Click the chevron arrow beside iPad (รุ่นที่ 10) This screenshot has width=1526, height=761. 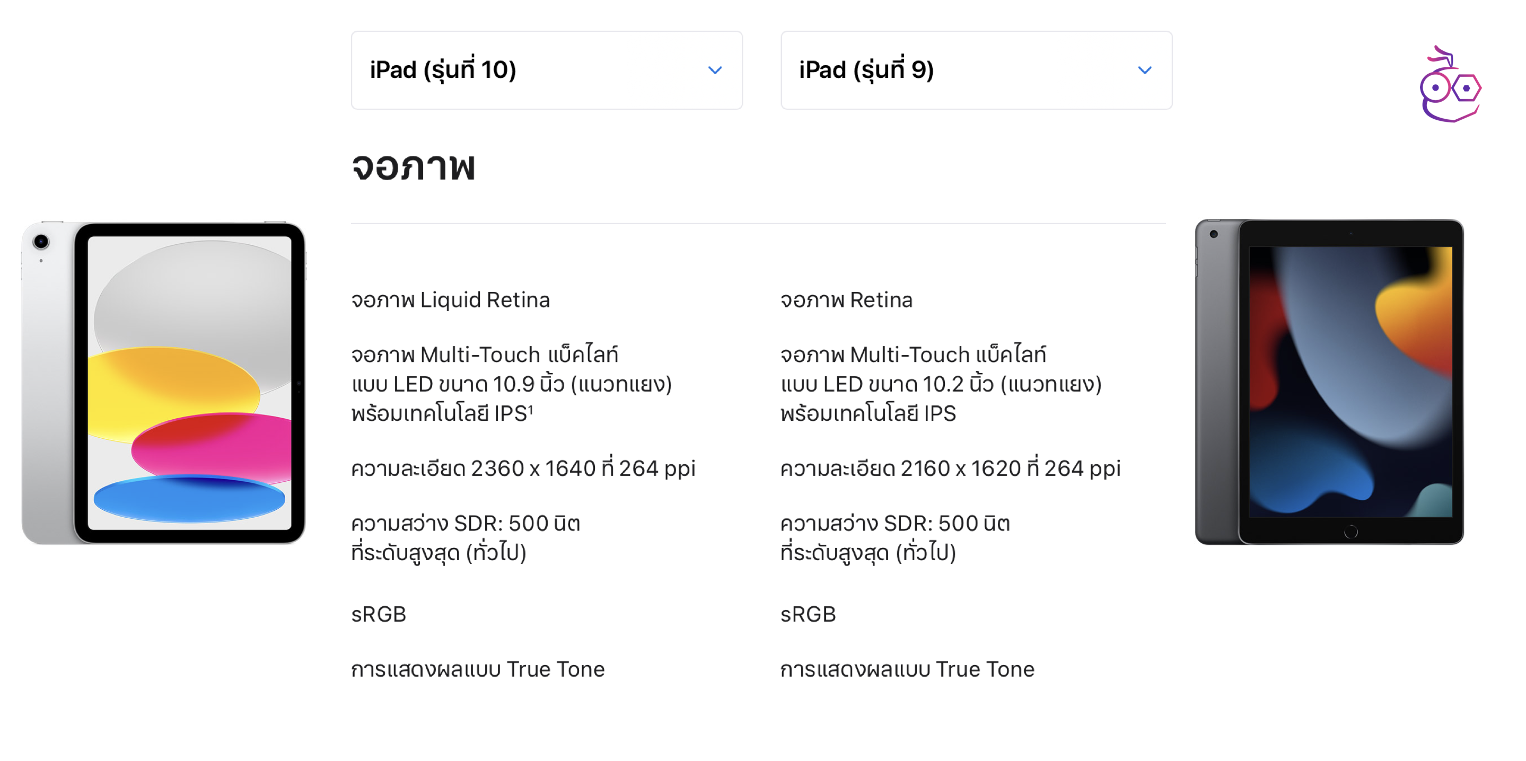point(714,70)
